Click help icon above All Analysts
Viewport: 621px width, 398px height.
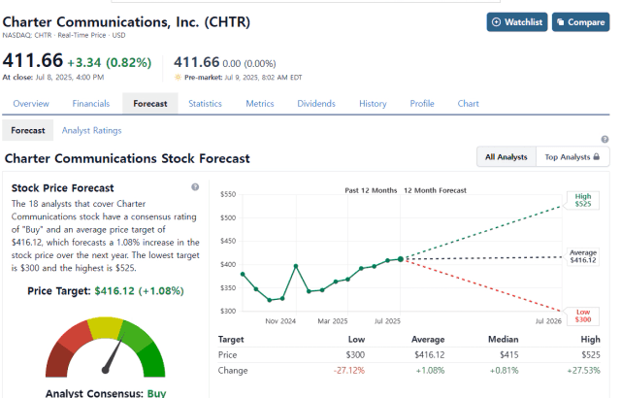click(605, 140)
